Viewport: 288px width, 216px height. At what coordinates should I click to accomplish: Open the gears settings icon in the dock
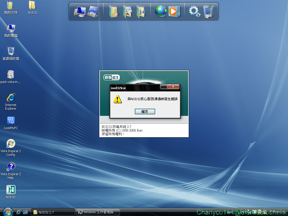(195, 12)
